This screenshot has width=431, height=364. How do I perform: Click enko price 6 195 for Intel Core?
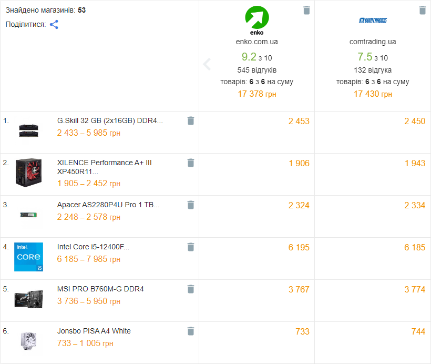299,248
